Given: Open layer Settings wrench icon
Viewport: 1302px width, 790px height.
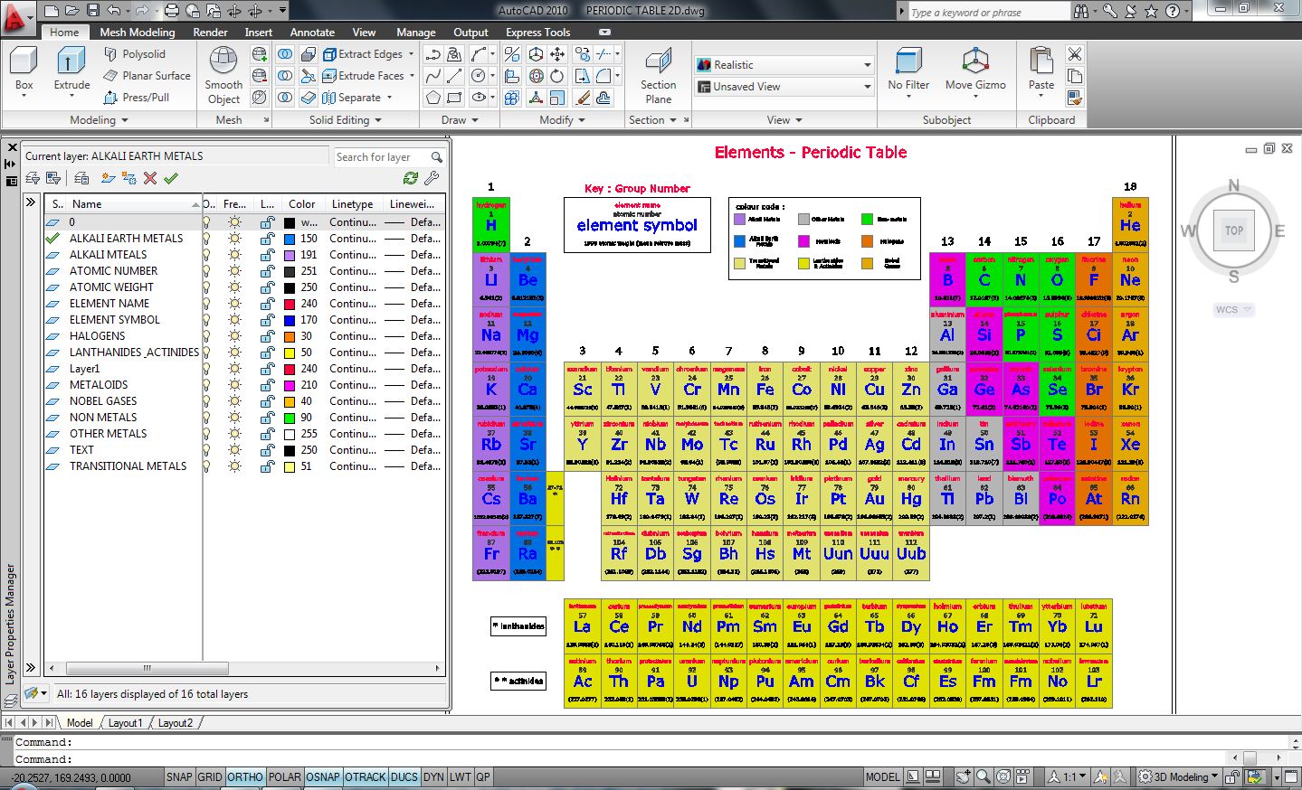Looking at the screenshot, I should tap(432, 178).
